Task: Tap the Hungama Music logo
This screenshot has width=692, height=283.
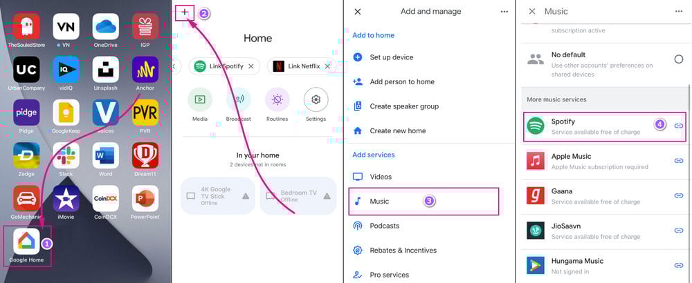Action: (536, 265)
